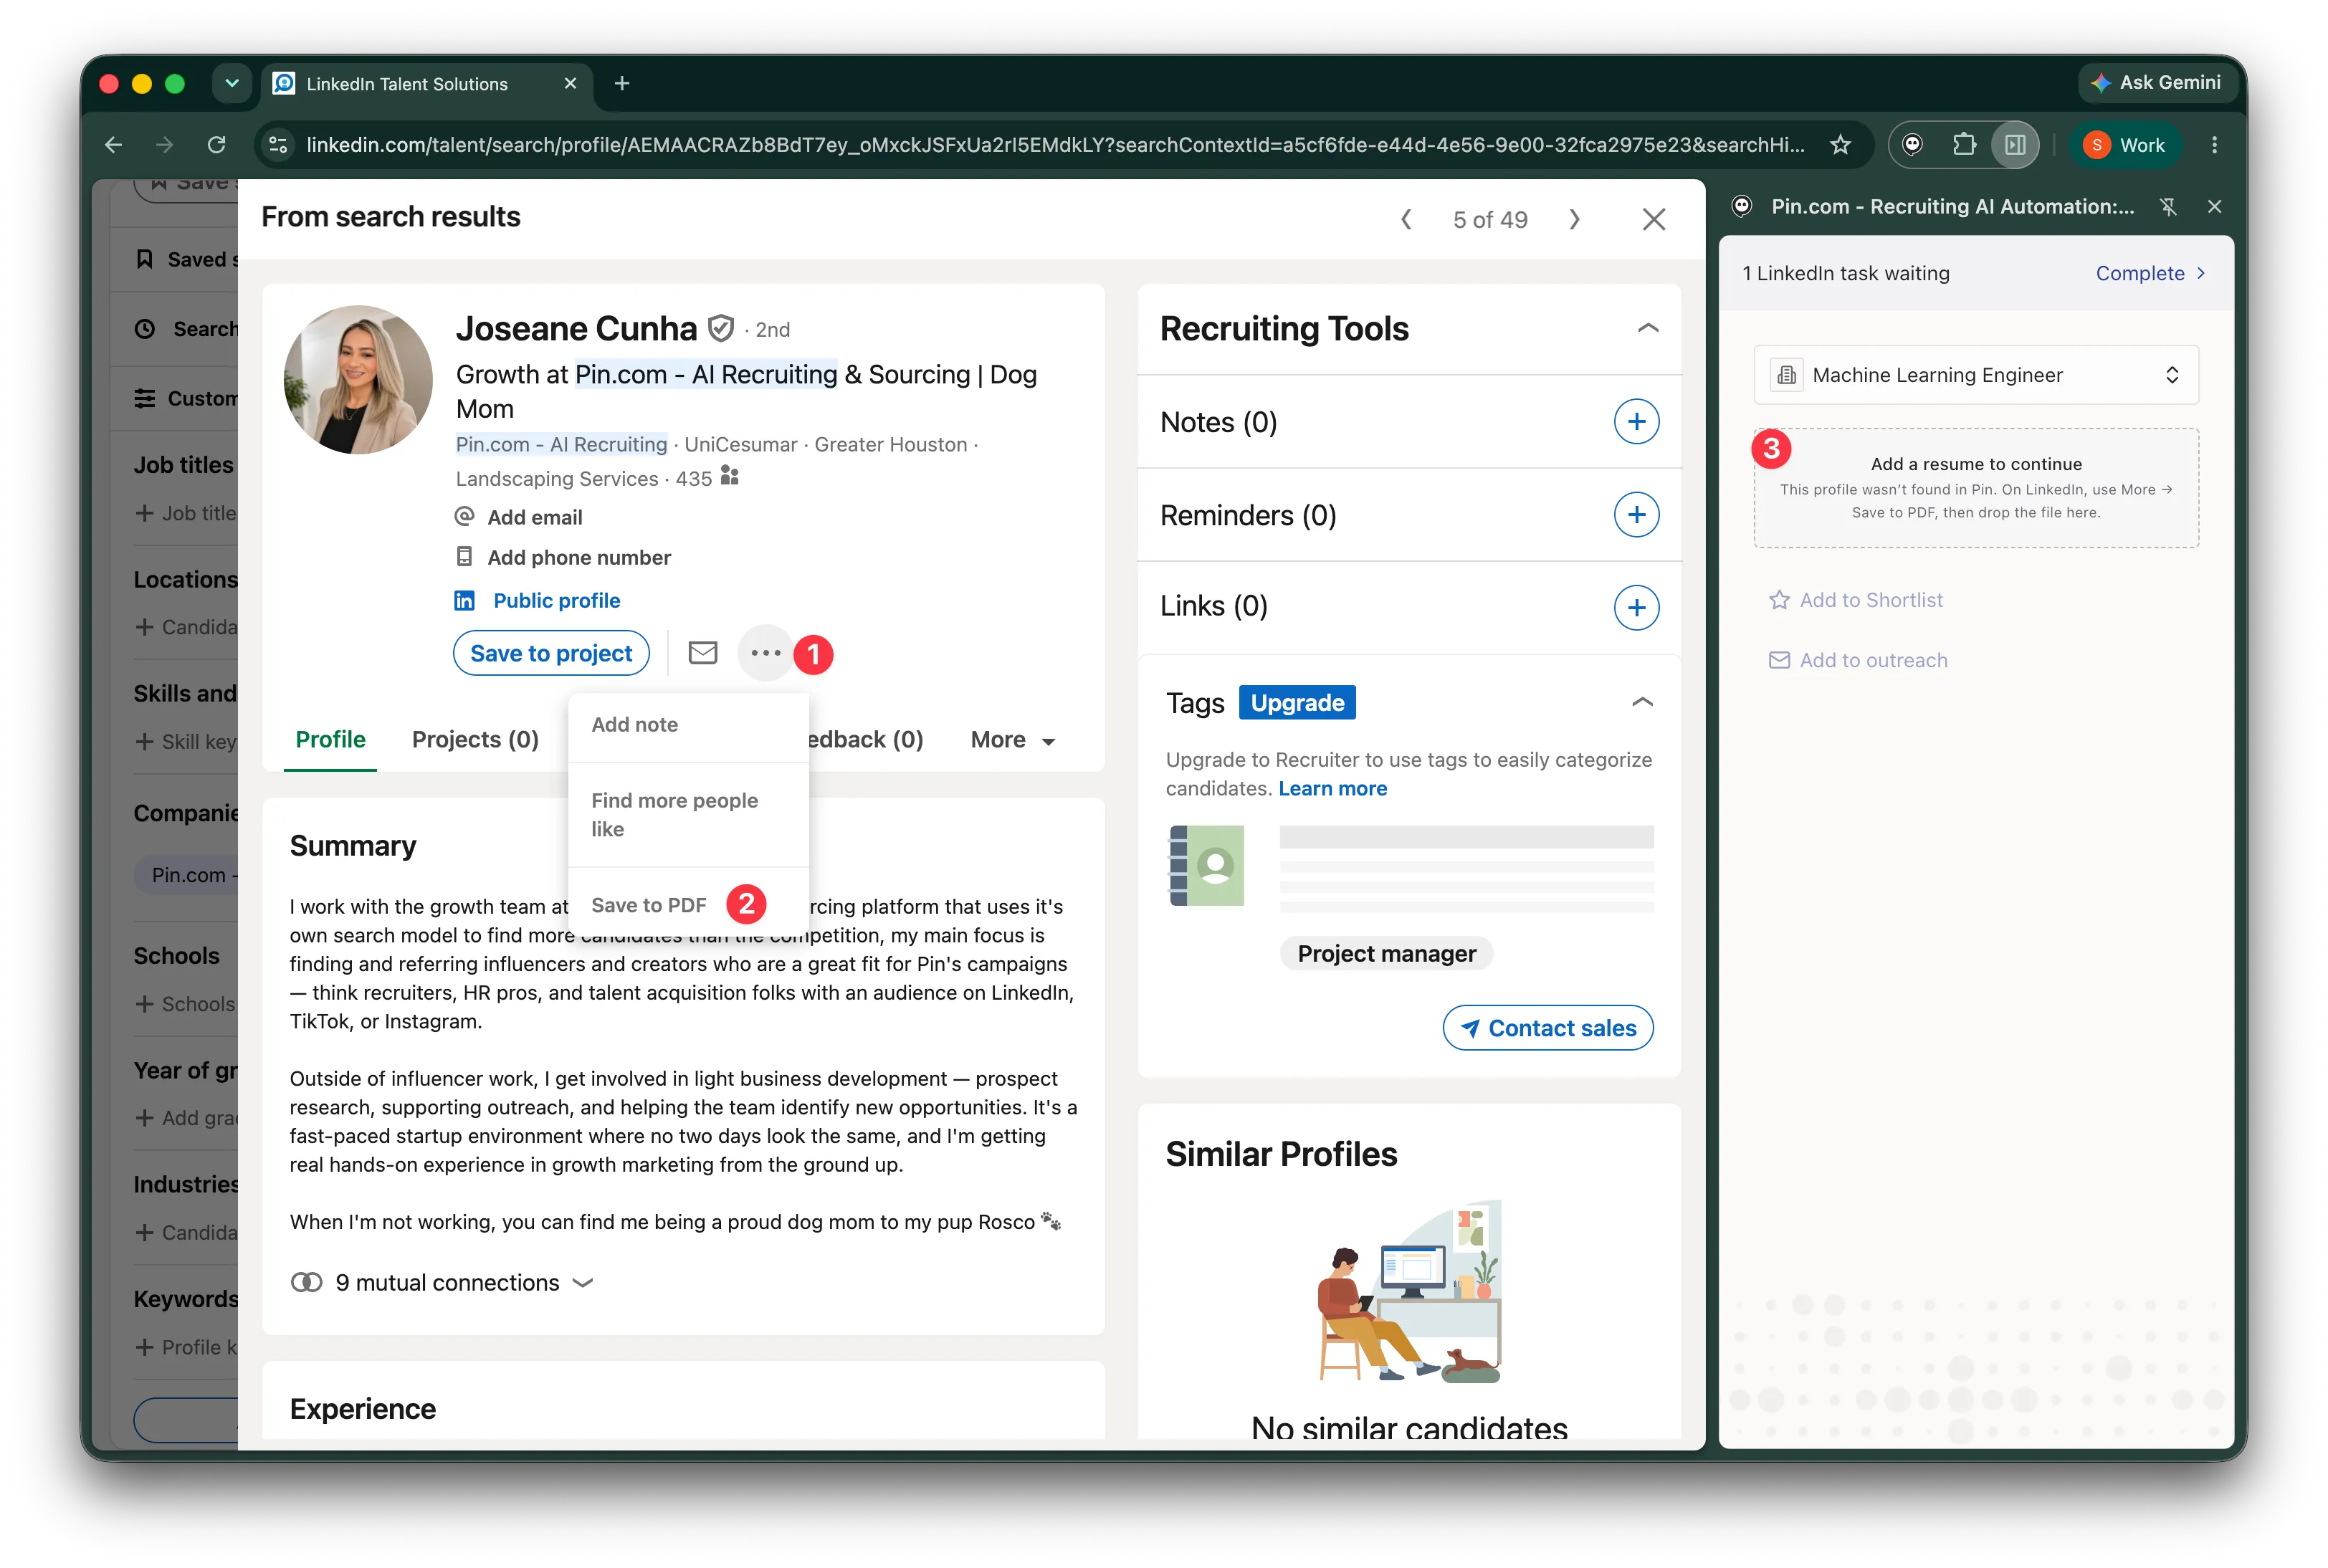Click the Add a resume drop area

1975,488
